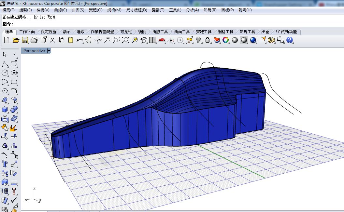Select the puzzle-piece Join tool

(5, 128)
